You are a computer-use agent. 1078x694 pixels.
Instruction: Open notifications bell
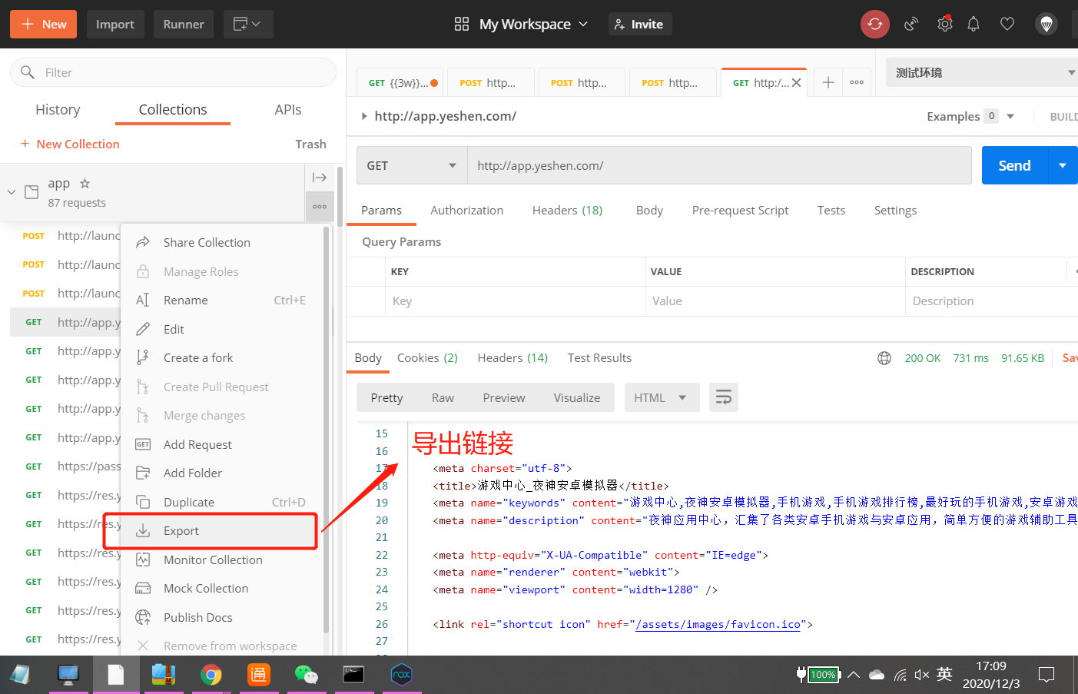pos(974,24)
